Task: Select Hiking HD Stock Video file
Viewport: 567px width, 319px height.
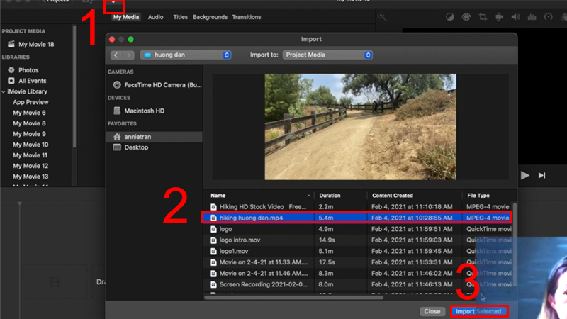Action: pyautogui.click(x=358, y=207)
